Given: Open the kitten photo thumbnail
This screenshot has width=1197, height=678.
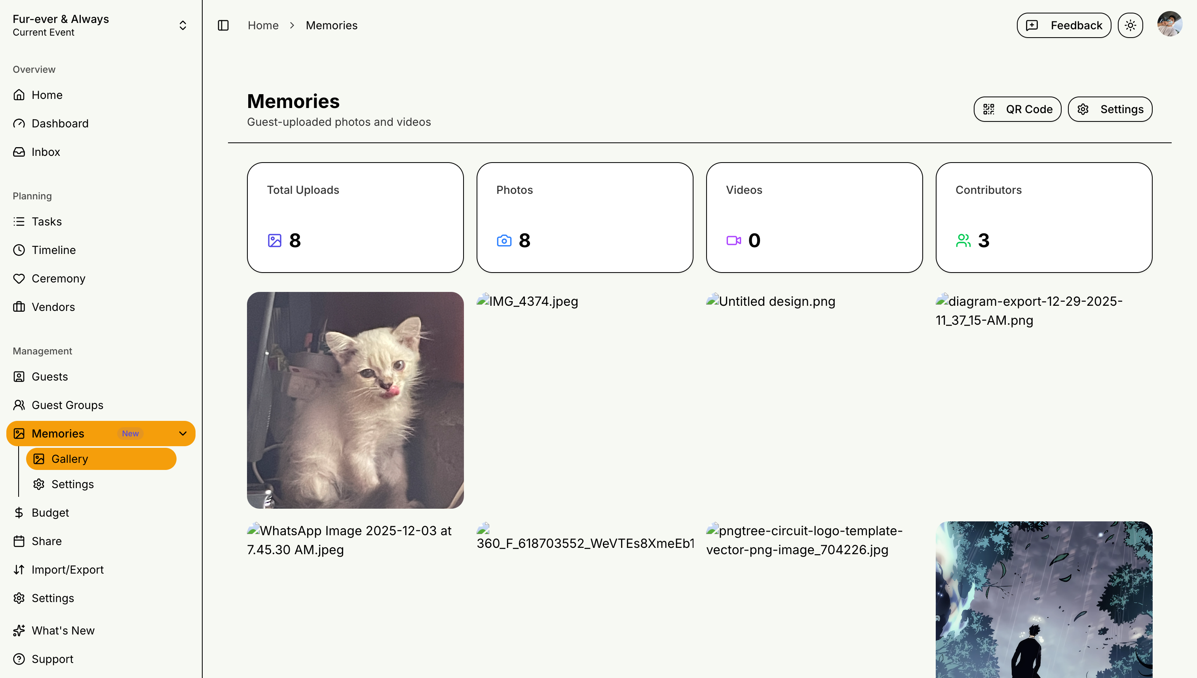Looking at the screenshot, I should pos(355,400).
